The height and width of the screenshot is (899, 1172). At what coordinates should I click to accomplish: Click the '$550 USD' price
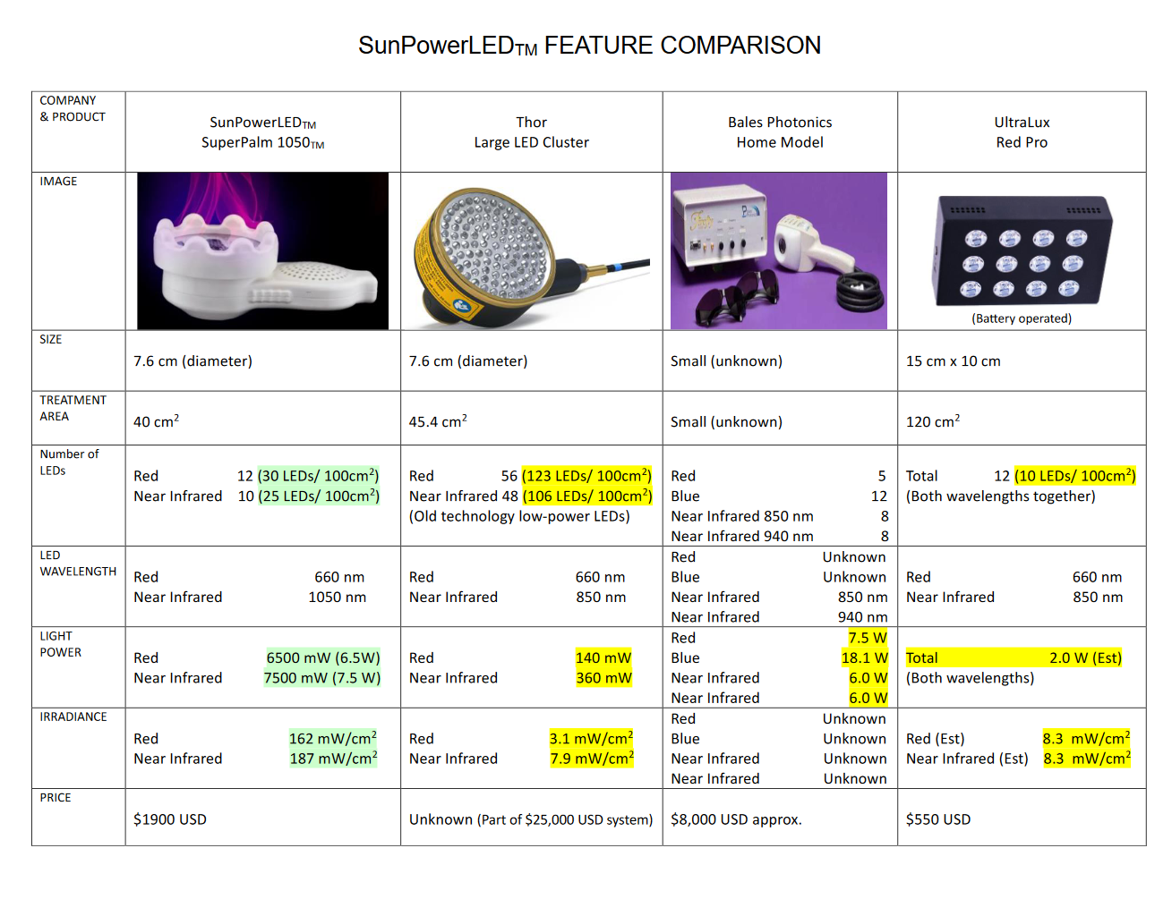[x=938, y=819]
